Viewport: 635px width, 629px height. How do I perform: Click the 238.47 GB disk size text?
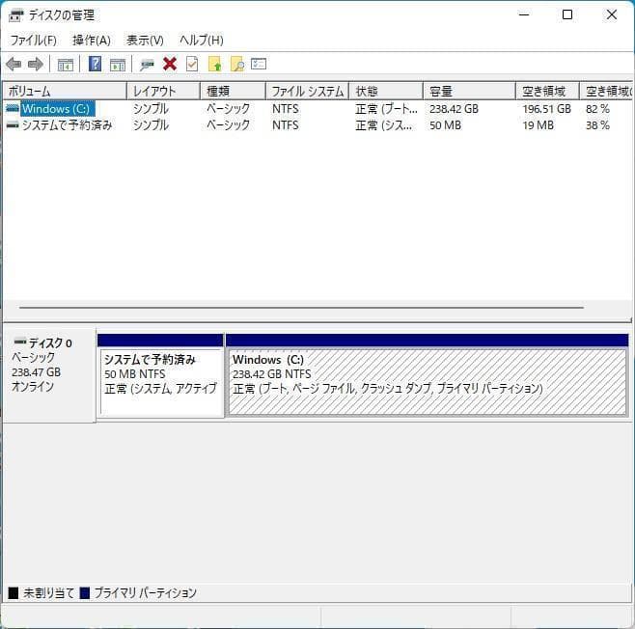(x=36, y=372)
